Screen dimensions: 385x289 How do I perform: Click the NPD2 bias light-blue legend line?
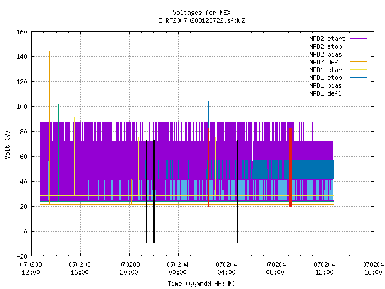pos(358,54)
